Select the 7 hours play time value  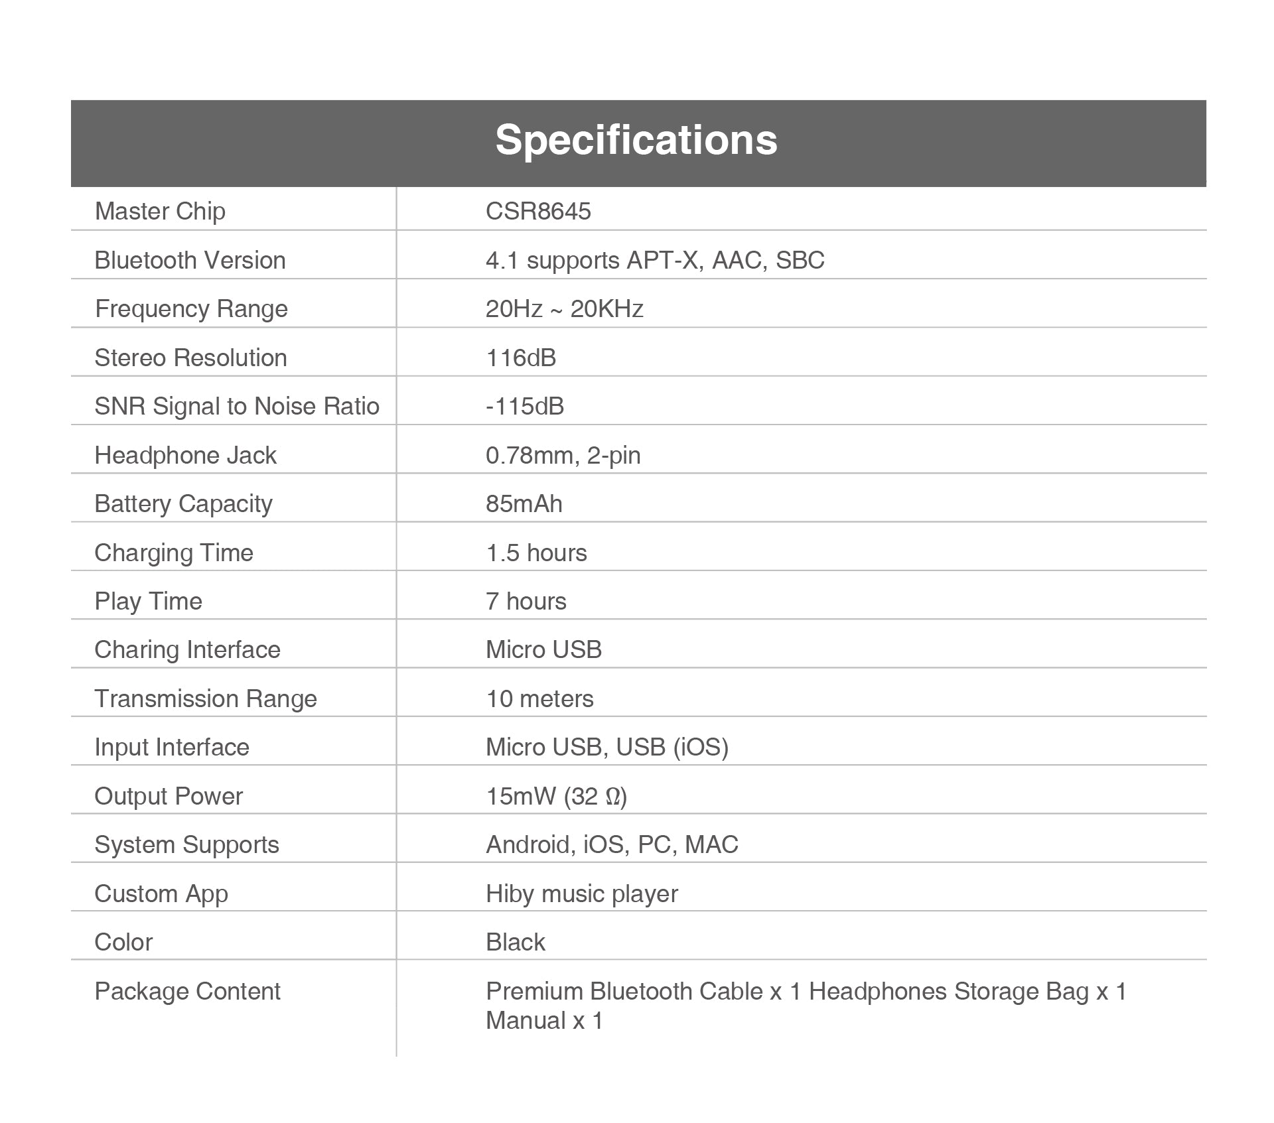coord(526,601)
